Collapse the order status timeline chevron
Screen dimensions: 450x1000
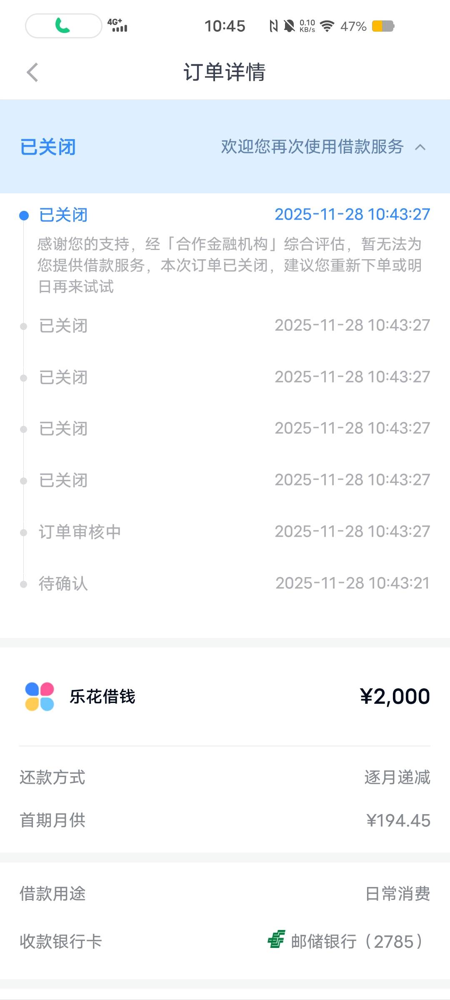[420, 147]
